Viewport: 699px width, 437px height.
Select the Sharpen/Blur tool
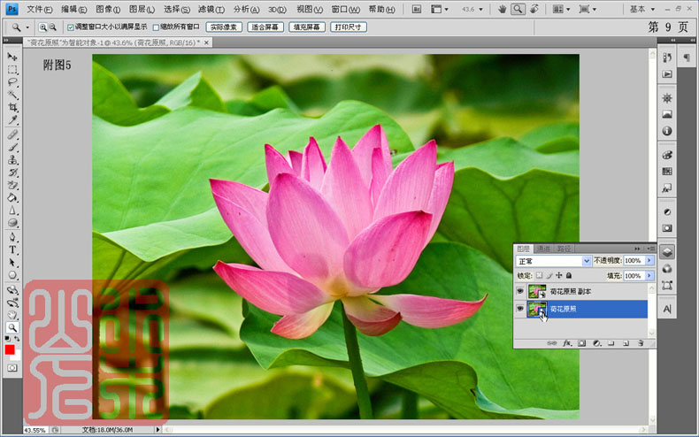click(x=12, y=210)
